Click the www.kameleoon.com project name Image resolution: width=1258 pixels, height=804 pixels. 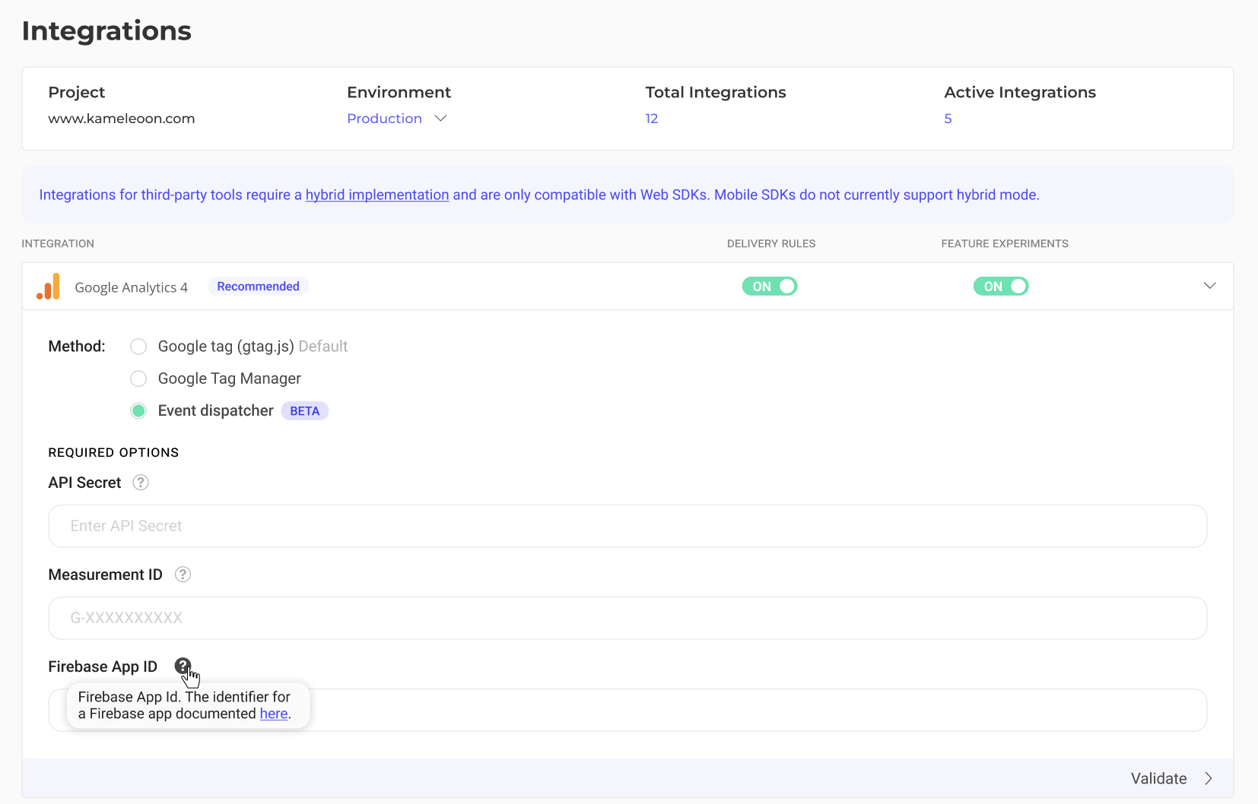pos(122,119)
